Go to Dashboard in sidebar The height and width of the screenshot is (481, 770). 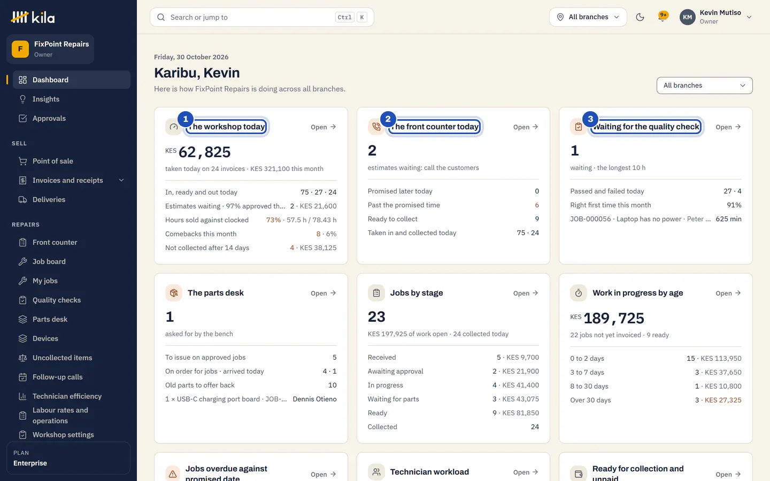(72, 80)
